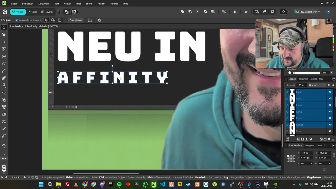Toggle aspect ratio link in Transform panel
Viewport: 336px width, 189px height.
click(334, 155)
